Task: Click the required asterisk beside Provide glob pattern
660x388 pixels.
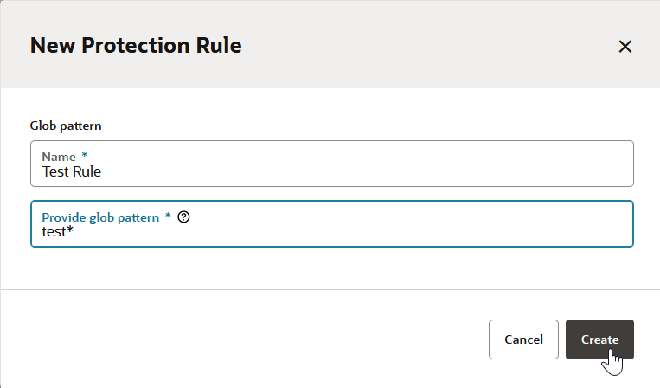Action: coord(168,217)
